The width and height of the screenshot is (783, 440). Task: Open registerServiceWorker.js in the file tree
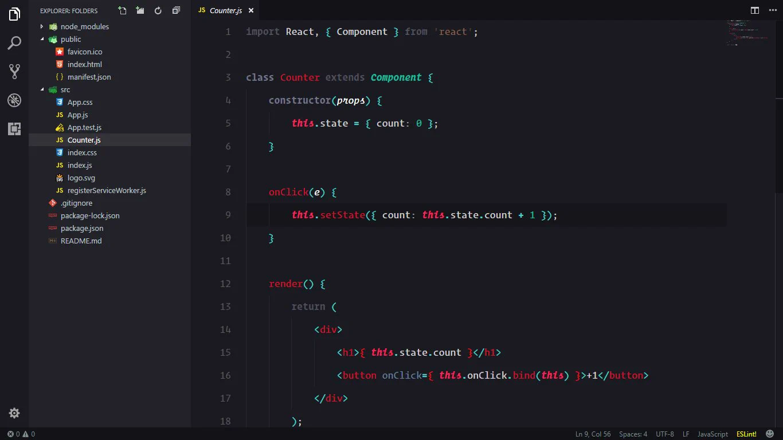109,190
